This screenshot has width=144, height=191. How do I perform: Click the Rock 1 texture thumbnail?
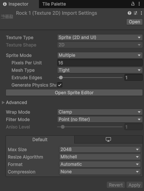pyautogui.click(x=7, y=16)
